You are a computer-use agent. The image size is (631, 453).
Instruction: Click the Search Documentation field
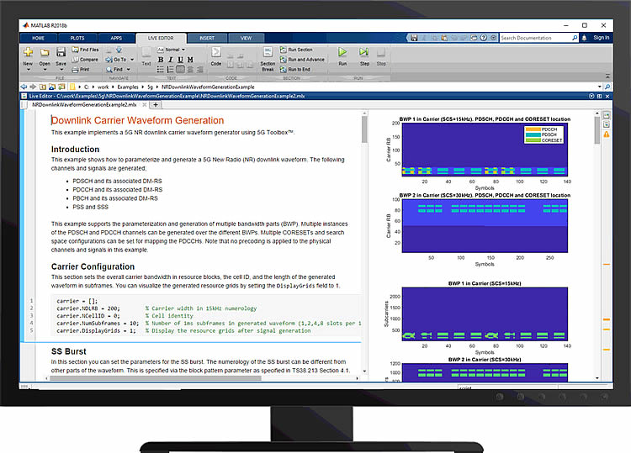(x=538, y=38)
